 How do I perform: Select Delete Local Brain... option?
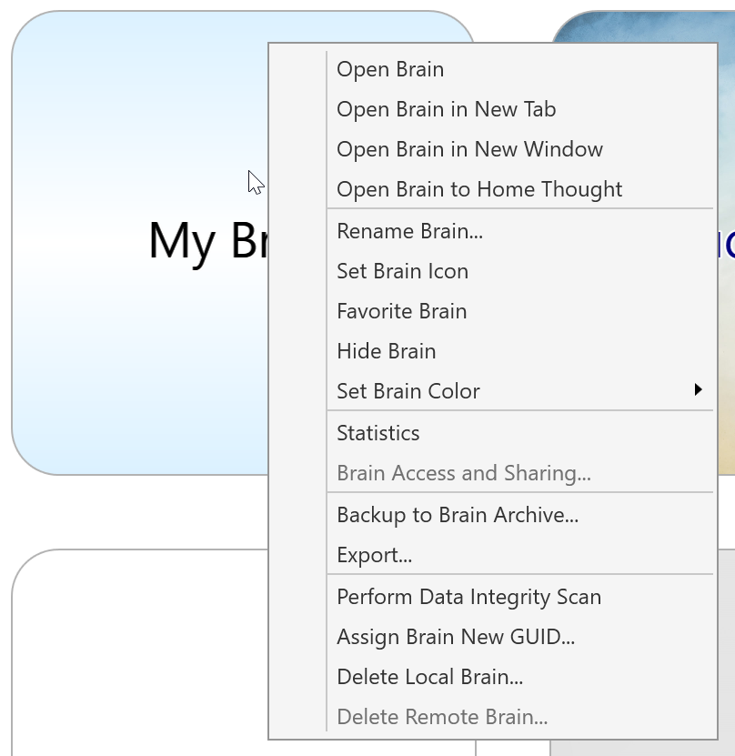(x=429, y=678)
